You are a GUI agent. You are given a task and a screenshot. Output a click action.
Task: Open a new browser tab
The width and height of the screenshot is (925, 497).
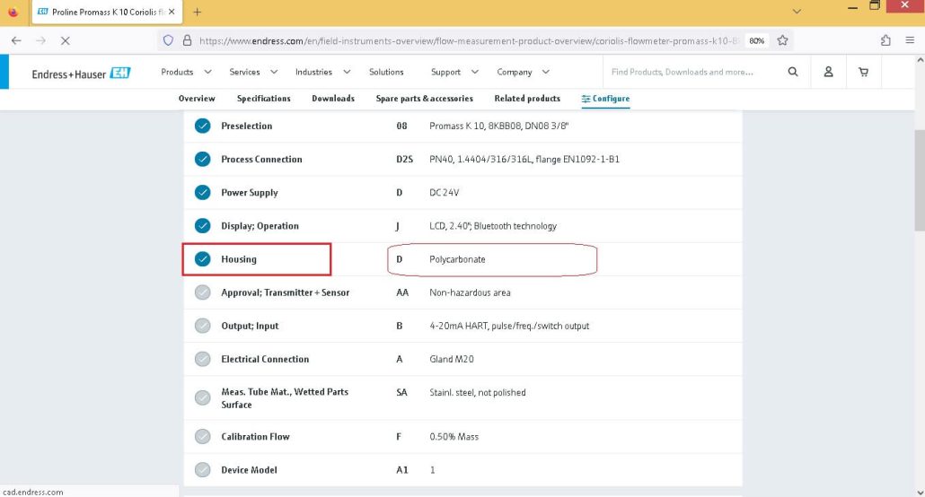197,12
